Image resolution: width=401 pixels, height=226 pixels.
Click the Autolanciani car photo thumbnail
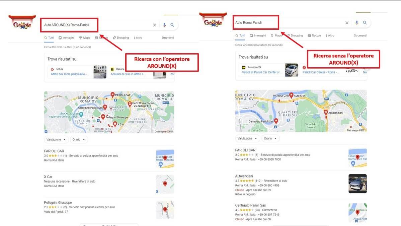[357, 184]
